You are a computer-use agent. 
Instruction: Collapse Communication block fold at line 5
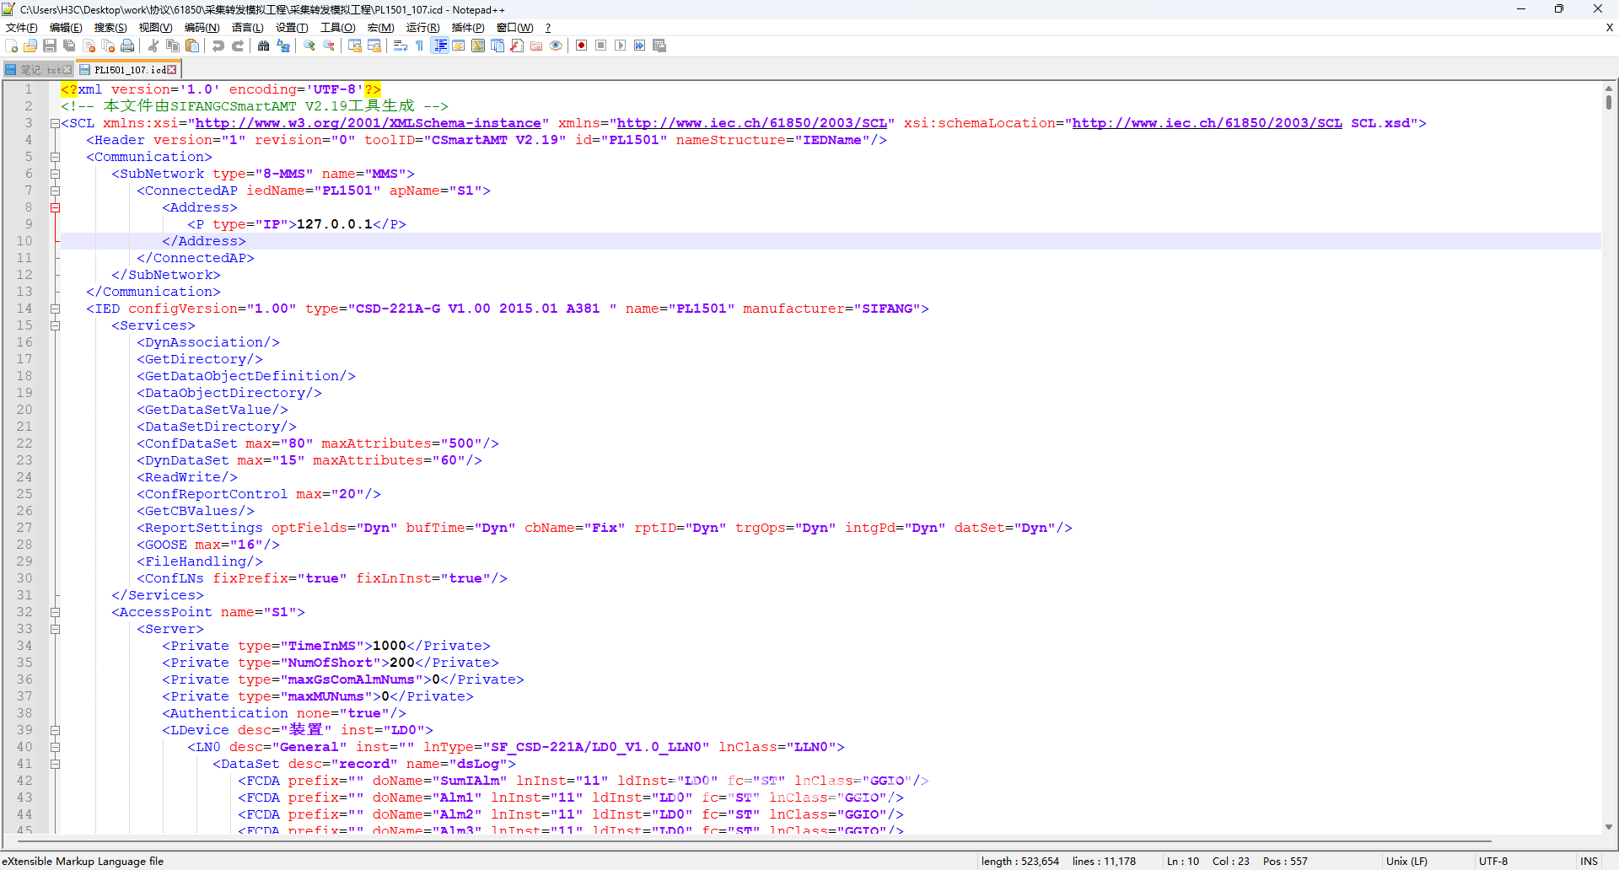55,157
